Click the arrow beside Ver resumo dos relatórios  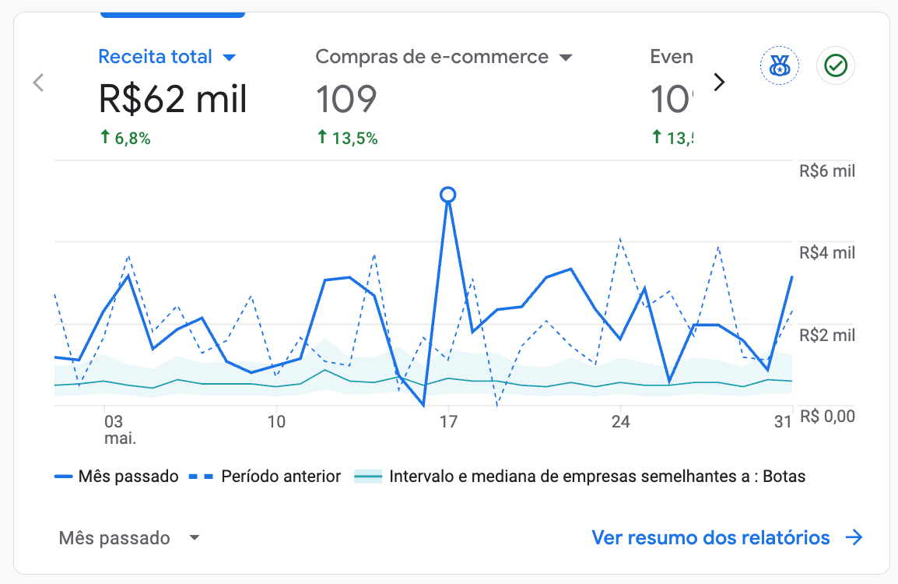click(x=854, y=537)
